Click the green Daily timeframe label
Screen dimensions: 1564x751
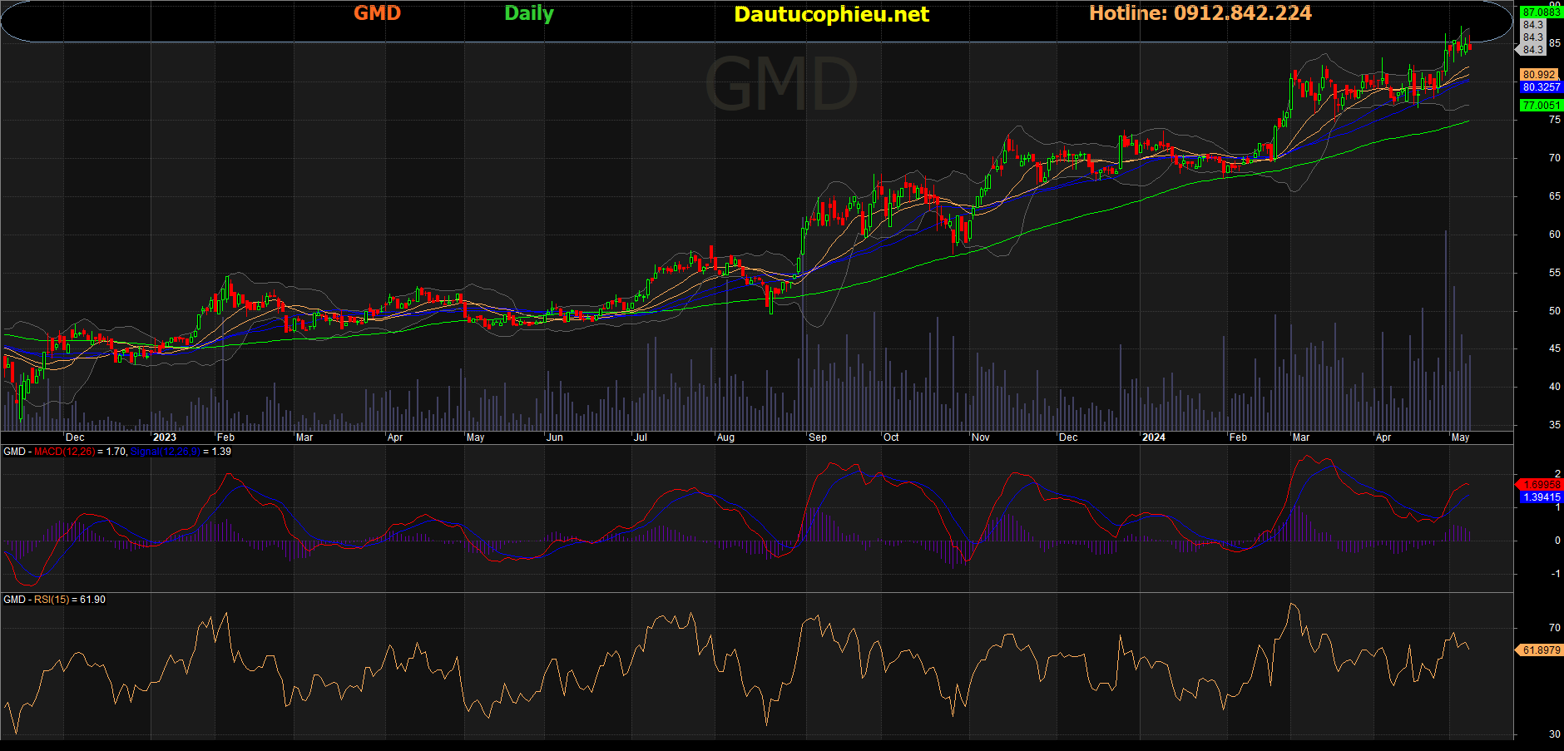click(x=528, y=13)
